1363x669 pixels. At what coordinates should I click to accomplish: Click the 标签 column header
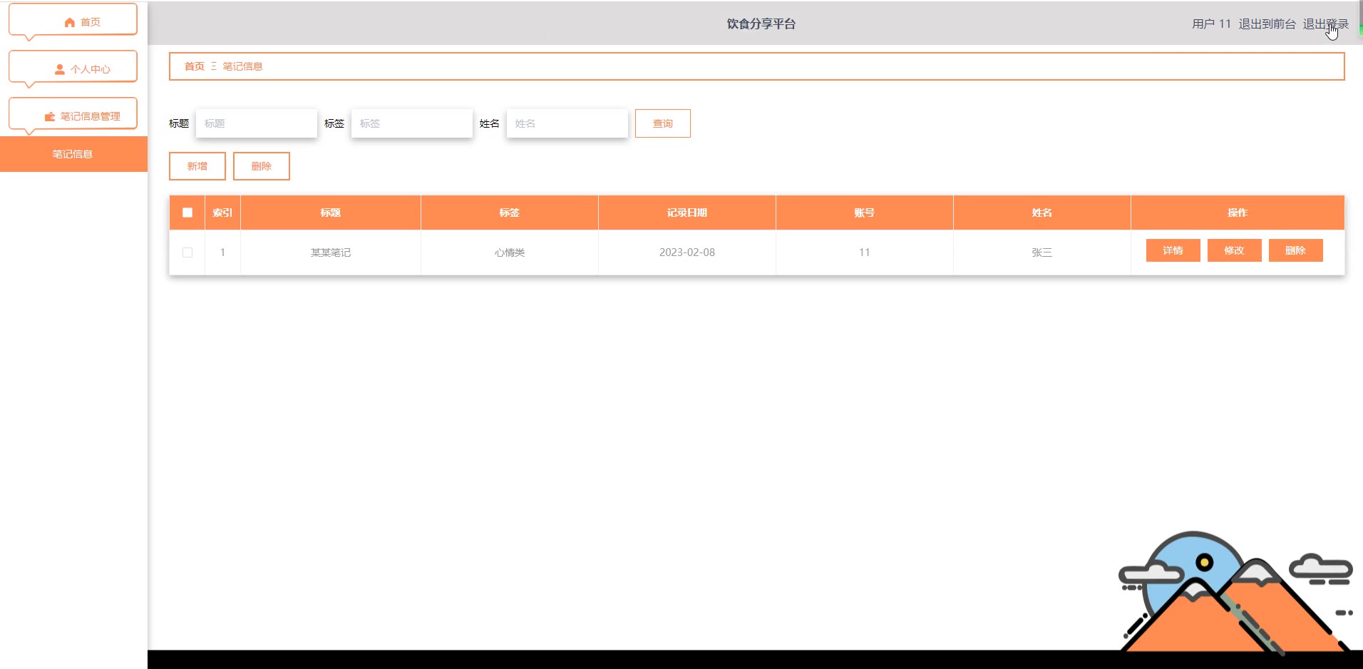tap(510, 213)
